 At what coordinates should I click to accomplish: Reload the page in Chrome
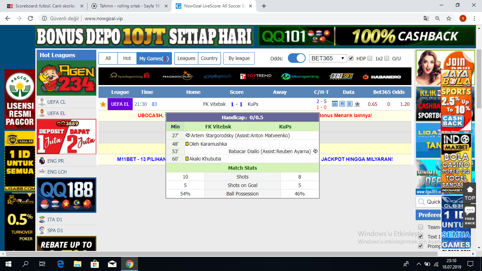click(30, 18)
